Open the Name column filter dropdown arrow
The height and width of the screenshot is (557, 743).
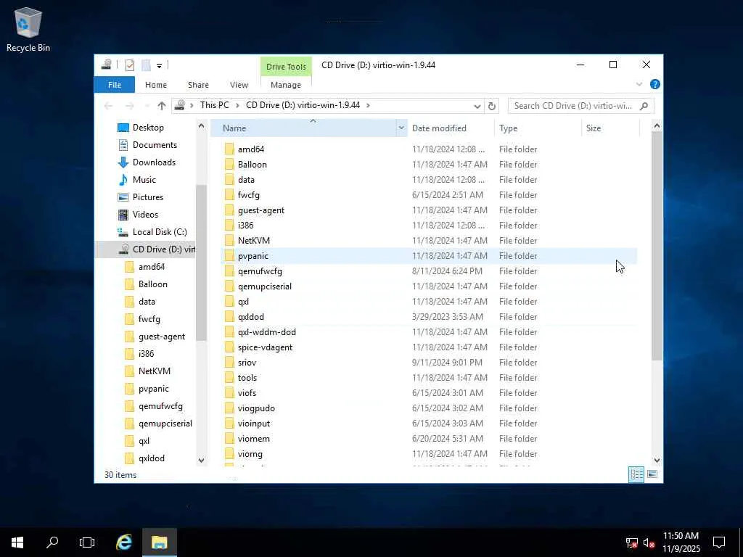coord(401,128)
